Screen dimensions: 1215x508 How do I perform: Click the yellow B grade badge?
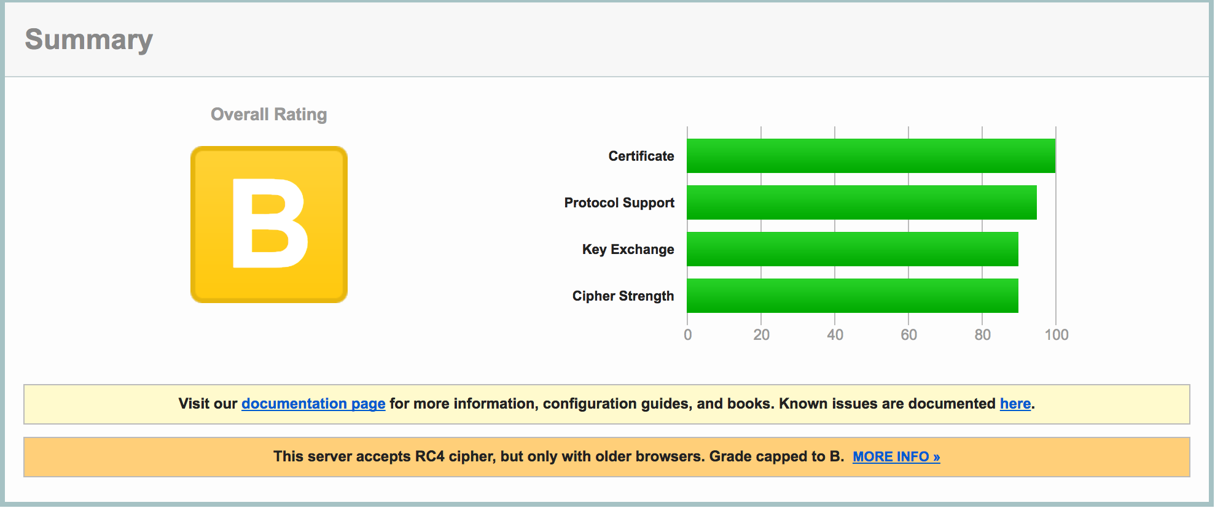click(x=269, y=225)
